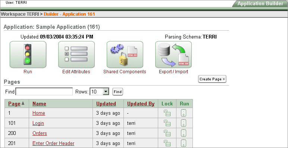Click page number 201 cell

click(x=17, y=143)
